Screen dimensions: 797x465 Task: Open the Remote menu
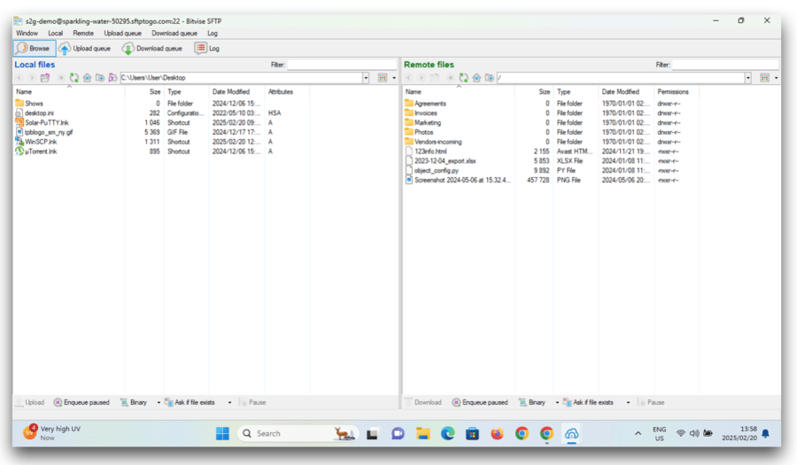(83, 33)
